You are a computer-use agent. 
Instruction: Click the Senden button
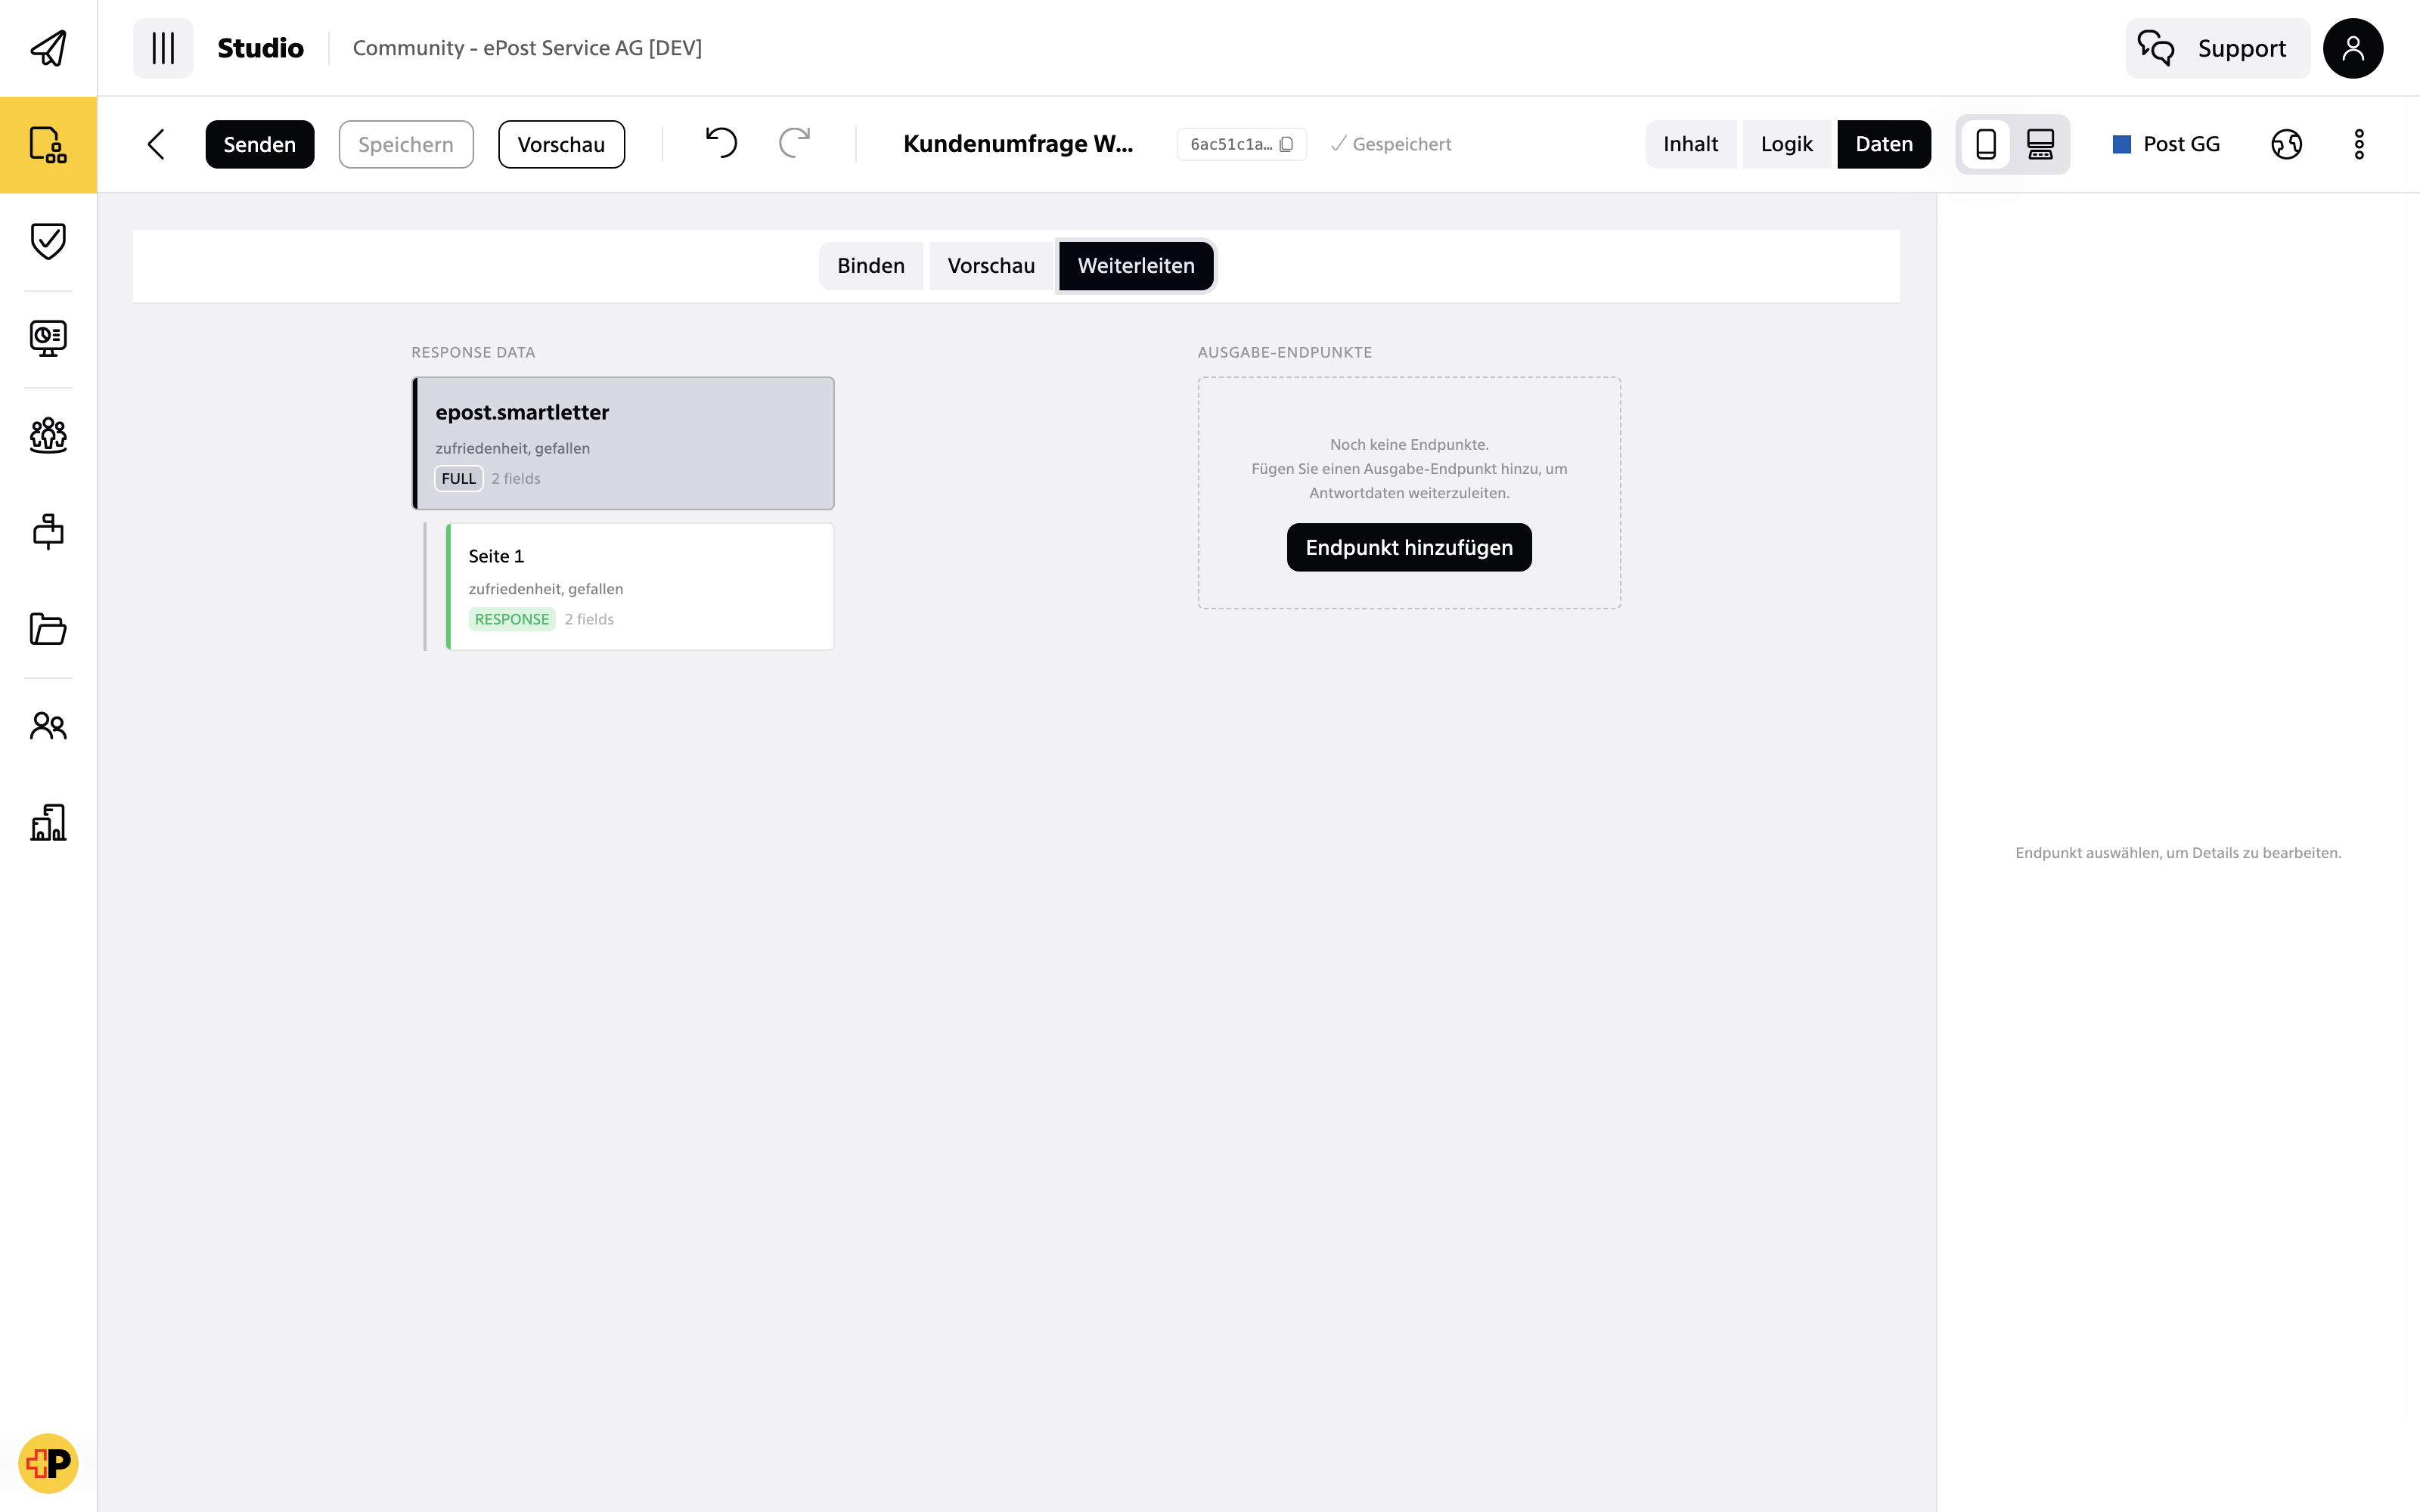(259, 144)
